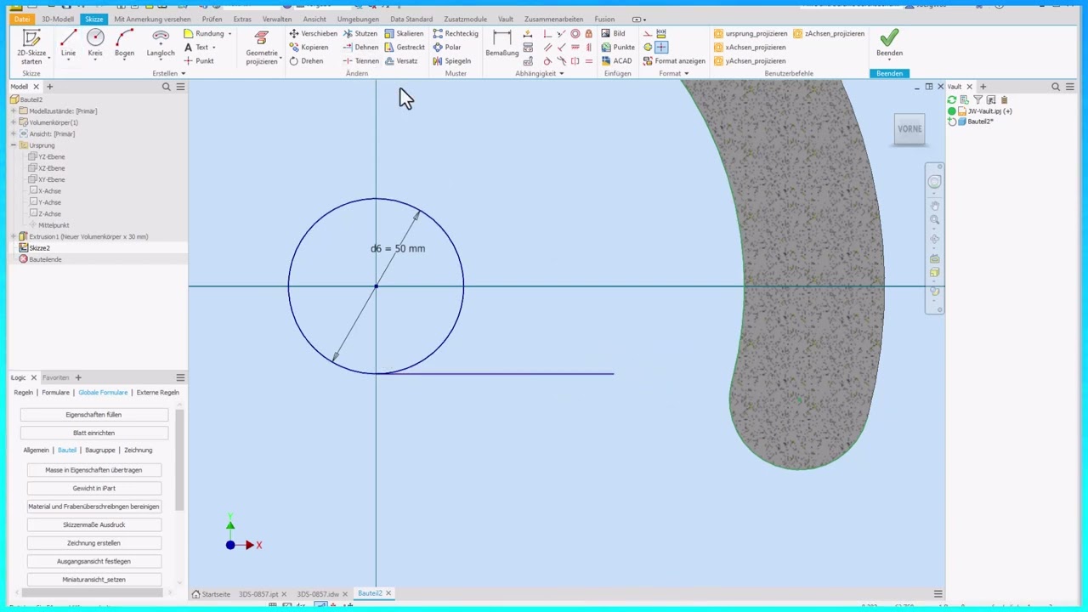The width and height of the screenshot is (1088, 612).
Task: Choose the Skalieren scale tool
Action: 404,34
